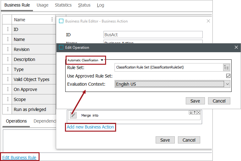
Task: Click the Edit Business Rule link
Action: (19, 158)
